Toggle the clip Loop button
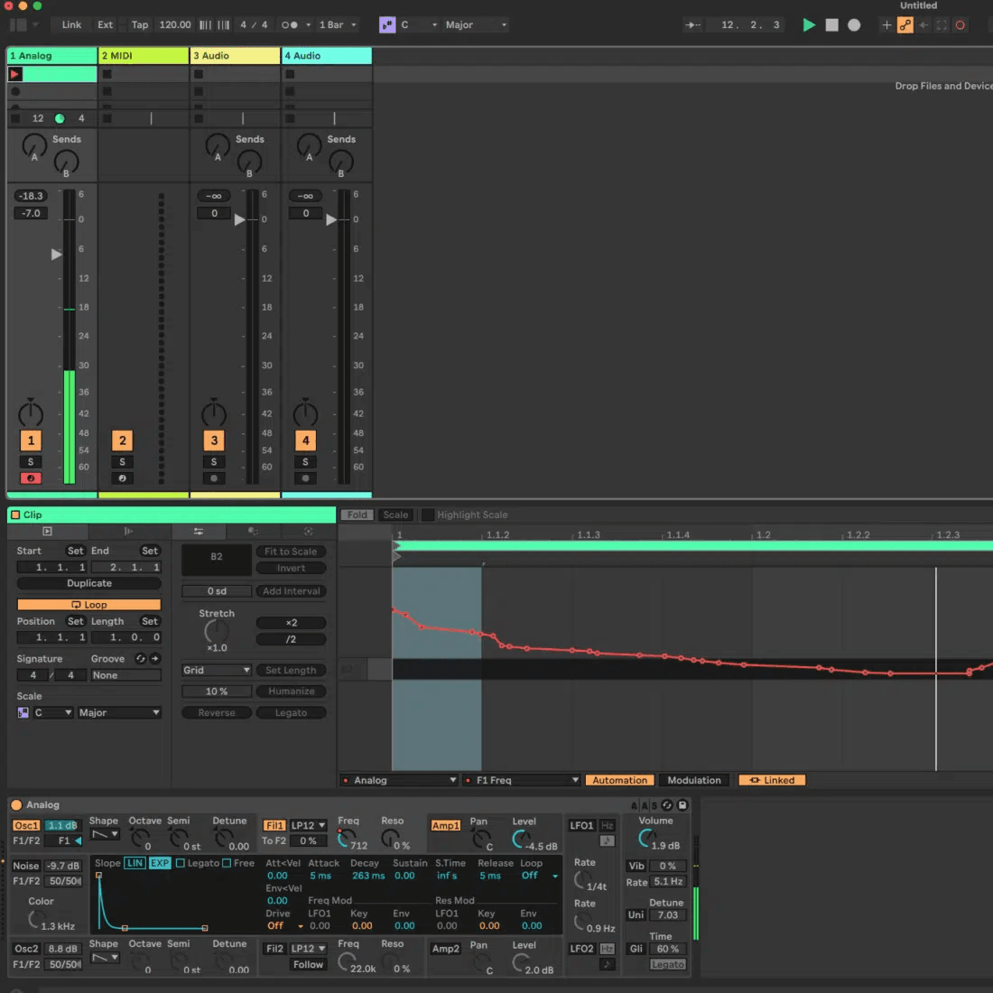This screenshot has height=993, width=993. coord(88,605)
